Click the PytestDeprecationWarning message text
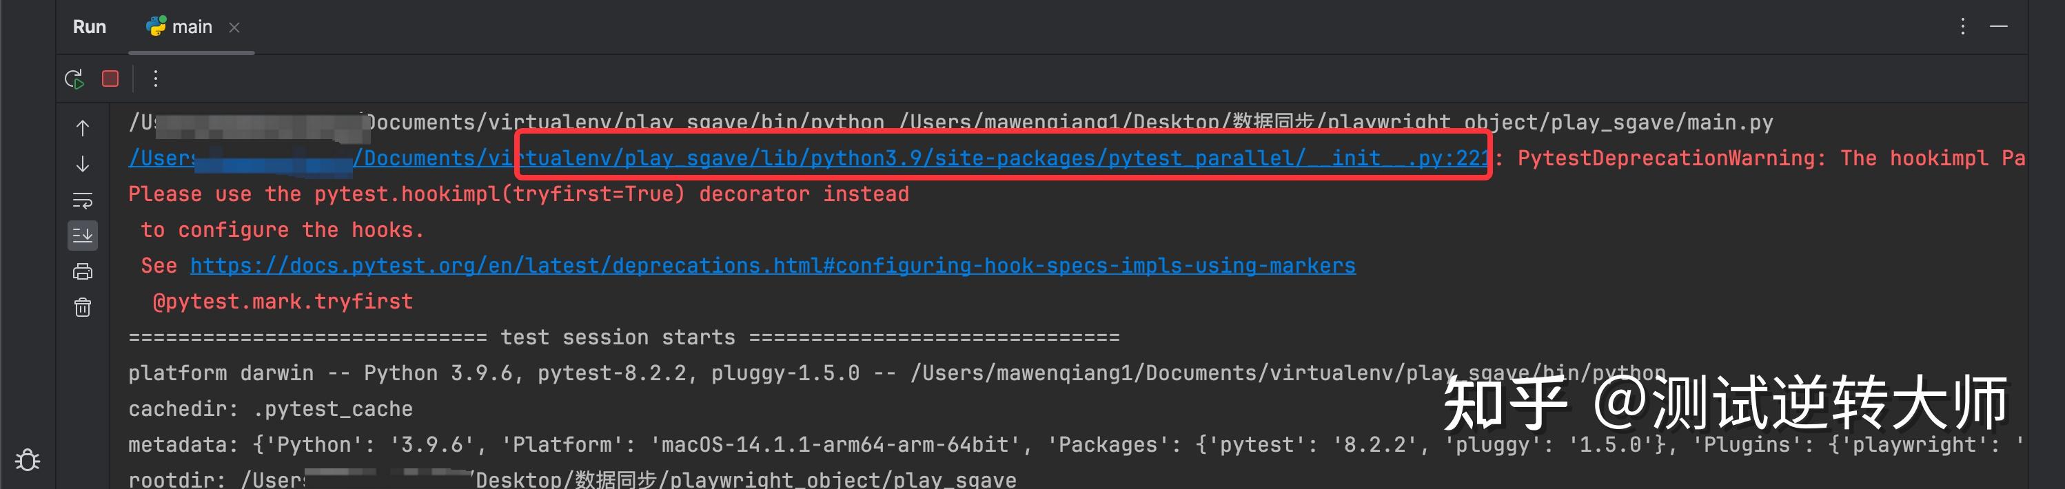The image size is (2065, 489). (x=1771, y=158)
